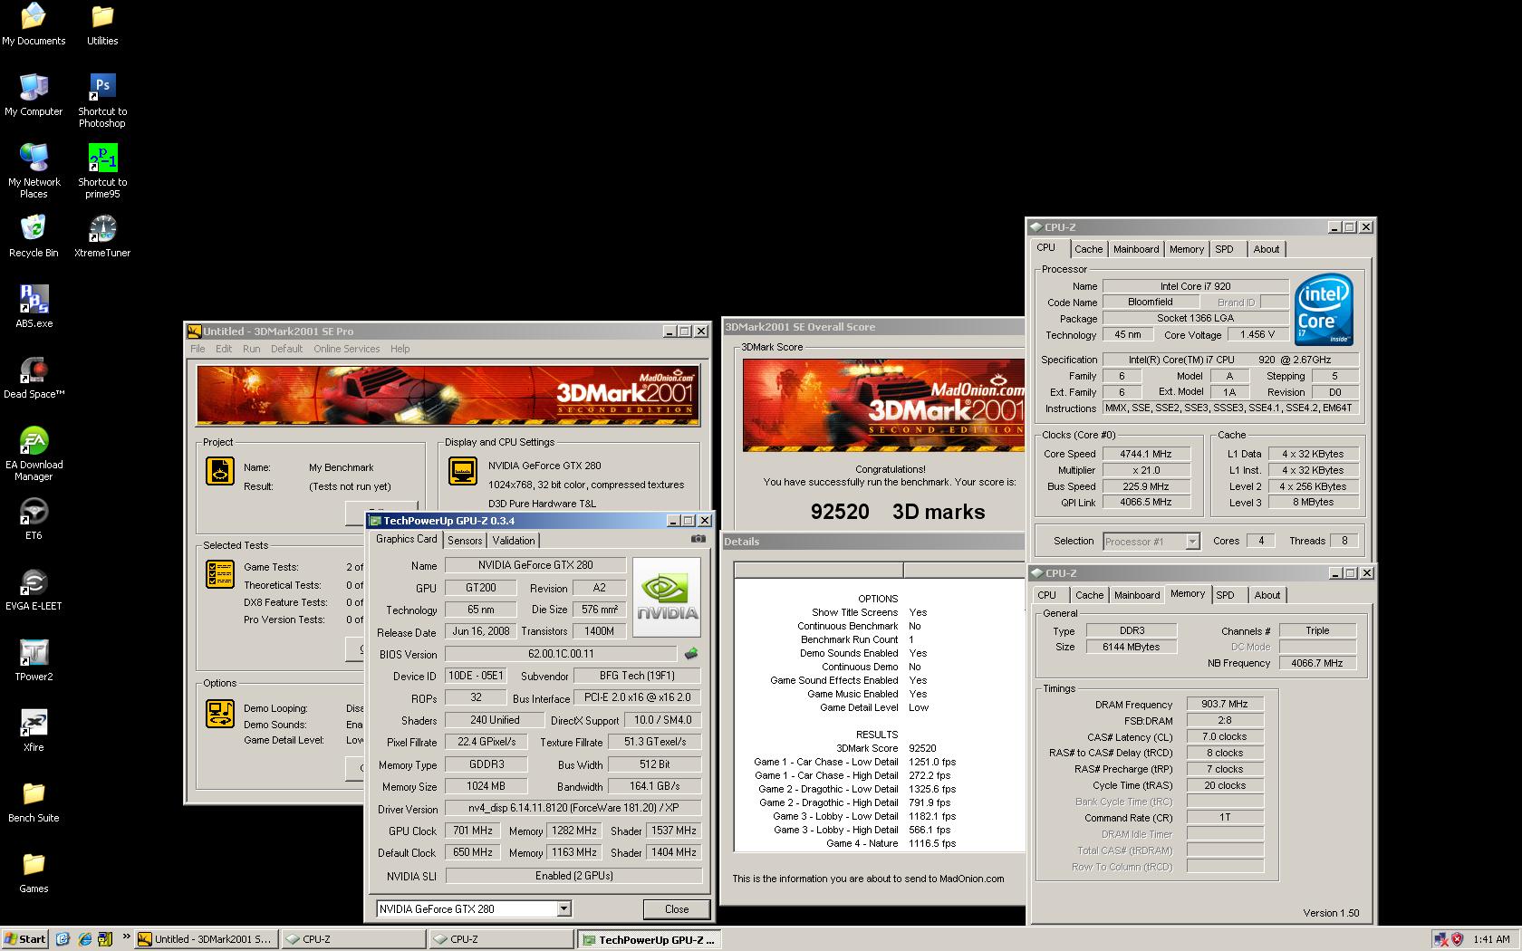The height and width of the screenshot is (951, 1522).
Task: Click the system tray clock 1:41 AM
Action: point(1491,939)
